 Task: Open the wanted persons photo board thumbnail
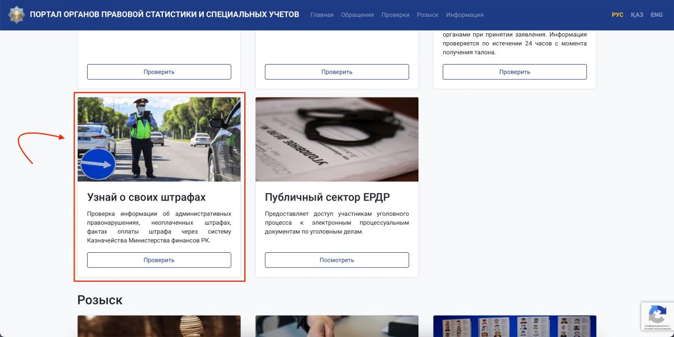coord(514,326)
